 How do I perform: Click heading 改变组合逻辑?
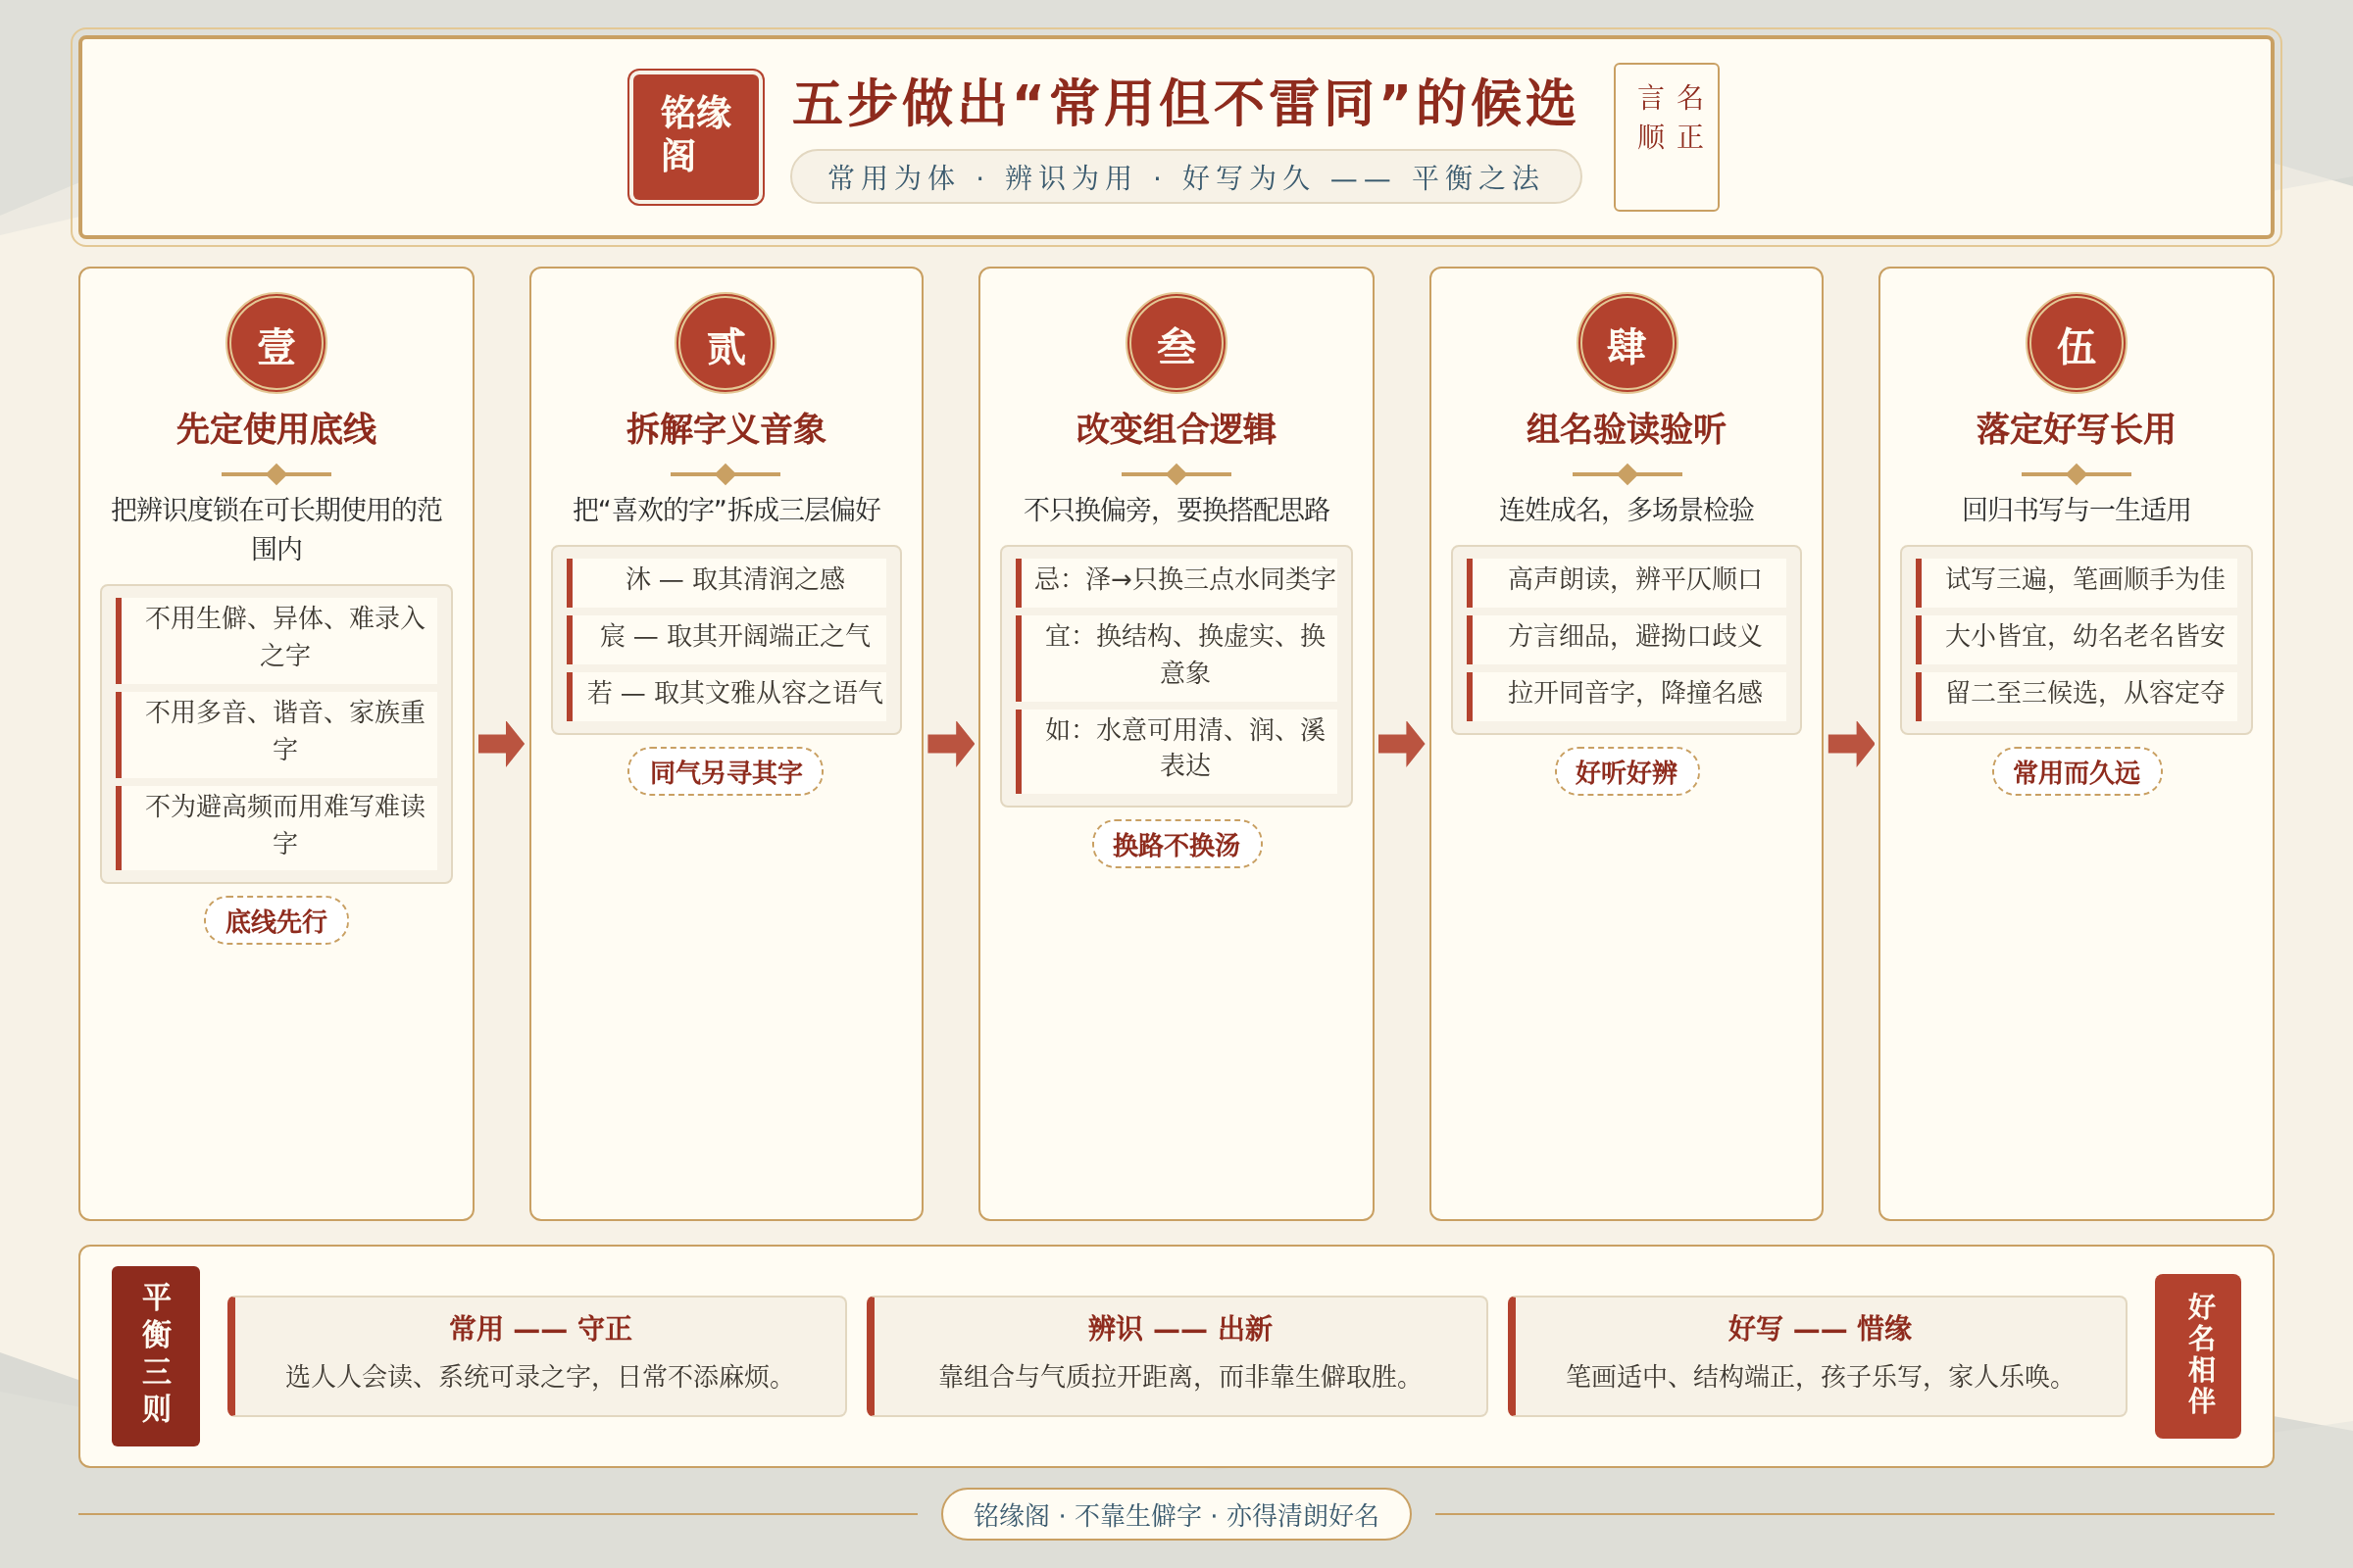tap(1176, 429)
